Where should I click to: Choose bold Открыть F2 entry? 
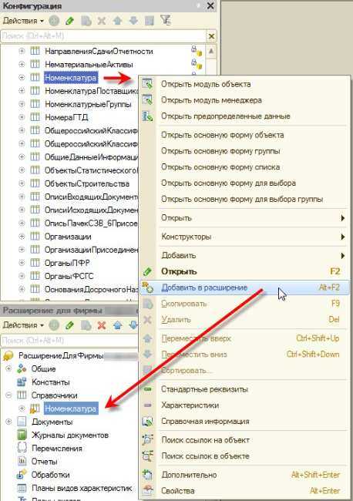tap(244, 271)
